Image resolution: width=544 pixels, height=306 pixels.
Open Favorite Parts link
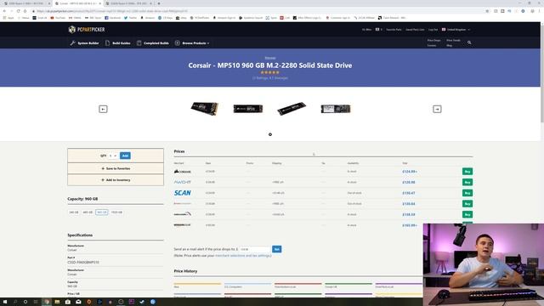[x=394, y=30]
